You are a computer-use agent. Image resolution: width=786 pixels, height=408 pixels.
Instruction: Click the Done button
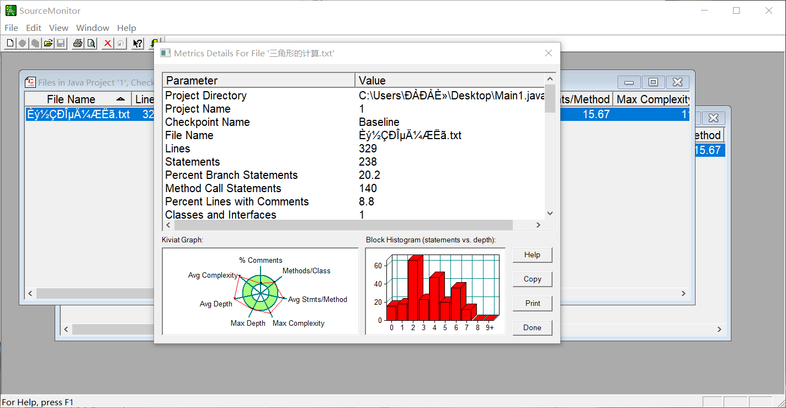tap(532, 327)
